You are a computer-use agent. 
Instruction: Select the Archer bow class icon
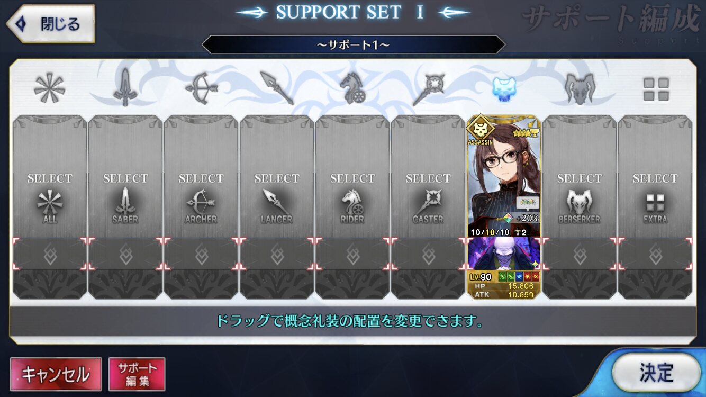click(201, 88)
